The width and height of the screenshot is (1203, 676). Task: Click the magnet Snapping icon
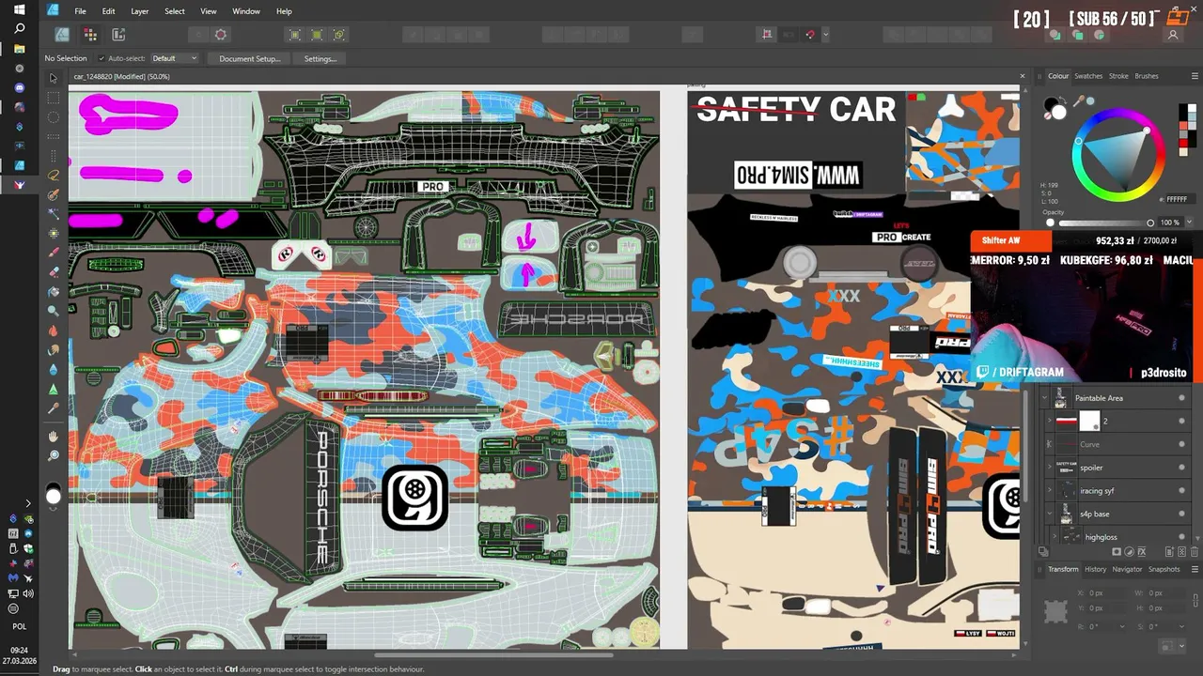809,35
